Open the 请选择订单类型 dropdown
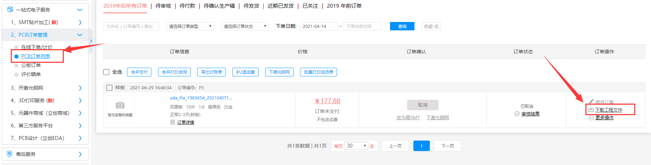 pyautogui.click(x=190, y=26)
